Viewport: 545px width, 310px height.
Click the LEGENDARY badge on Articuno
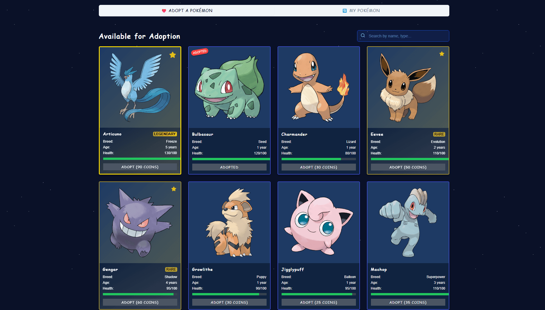point(165,134)
